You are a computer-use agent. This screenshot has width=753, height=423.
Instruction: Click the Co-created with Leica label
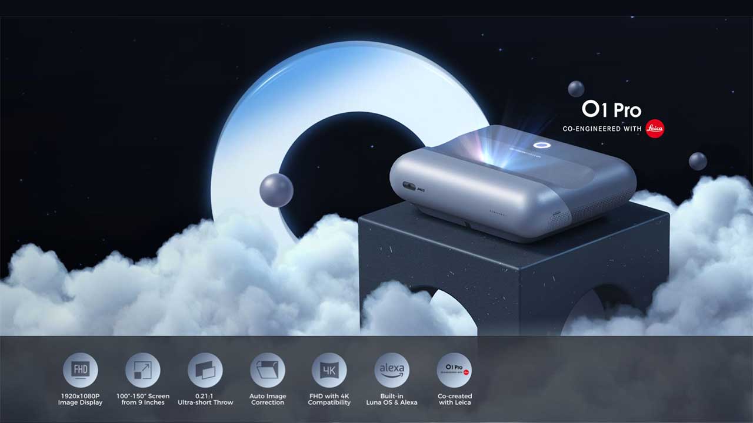455,399
